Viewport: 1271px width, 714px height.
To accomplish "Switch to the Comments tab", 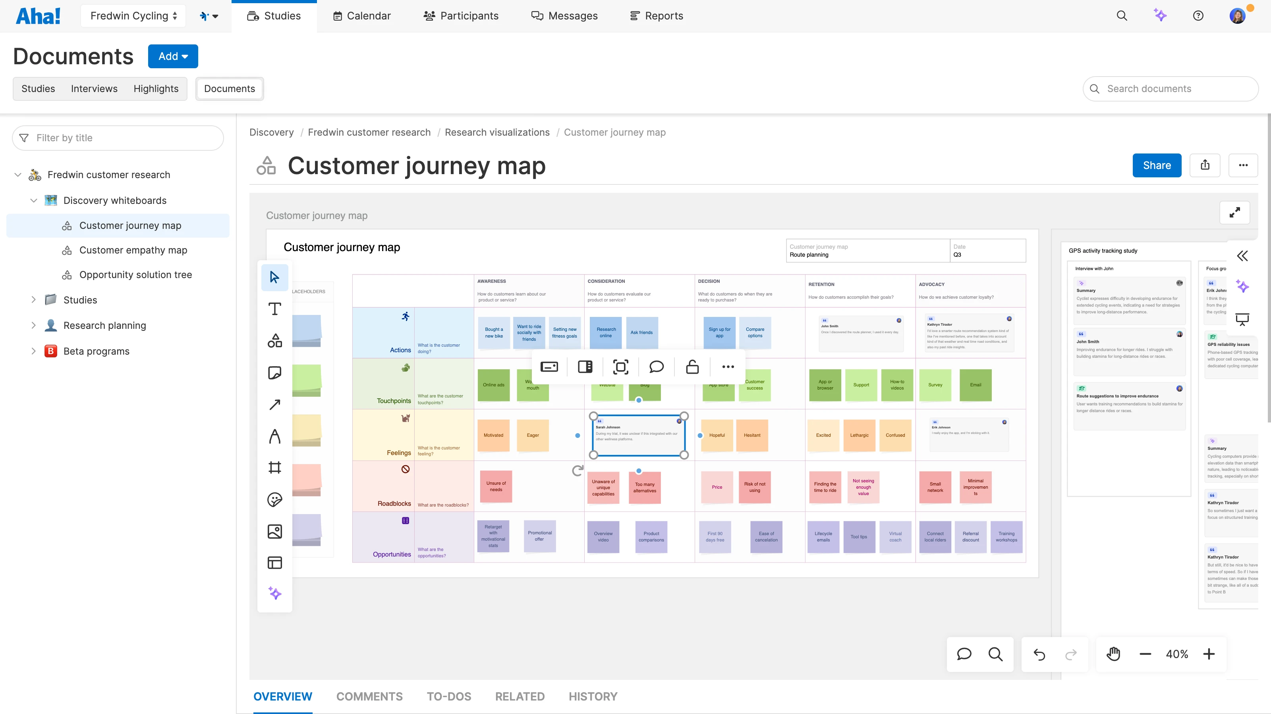I will (369, 696).
